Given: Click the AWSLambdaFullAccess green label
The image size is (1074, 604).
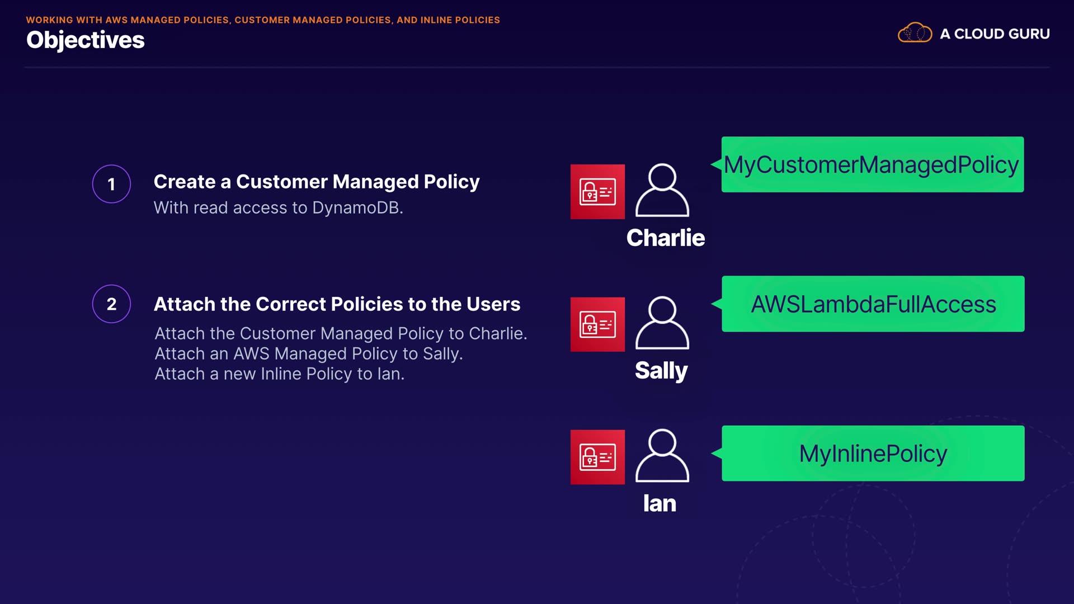Looking at the screenshot, I should (873, 304).
